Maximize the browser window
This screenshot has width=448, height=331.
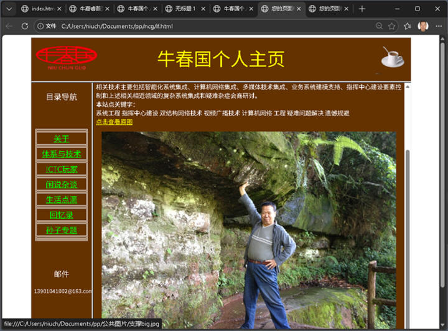tap(418, 9)
